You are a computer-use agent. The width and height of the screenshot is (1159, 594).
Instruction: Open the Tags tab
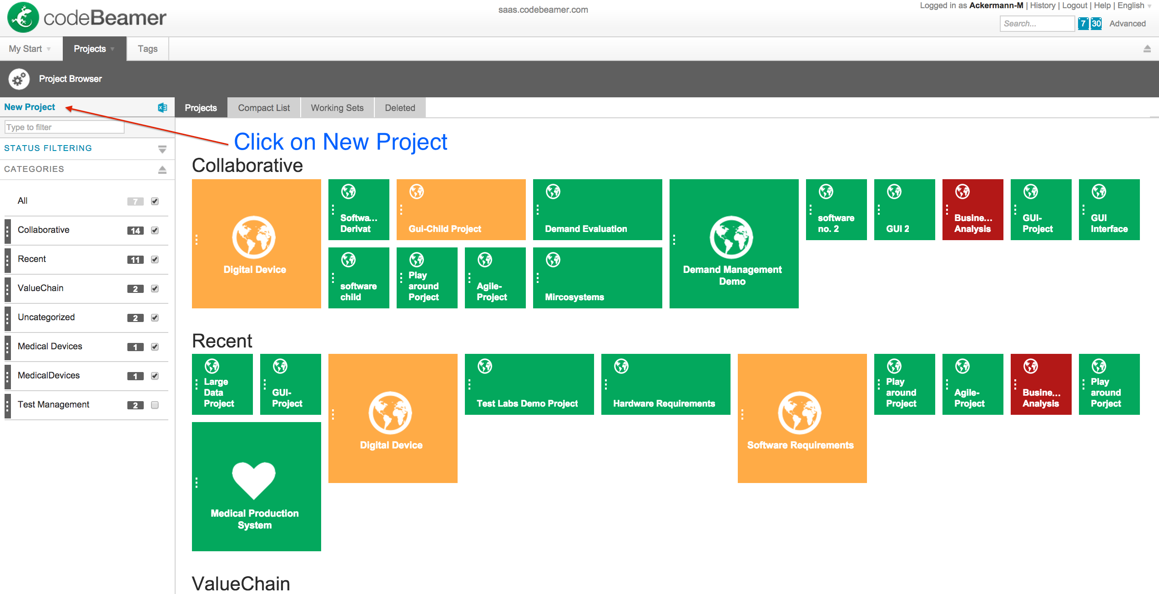click(x=147, y=49)
